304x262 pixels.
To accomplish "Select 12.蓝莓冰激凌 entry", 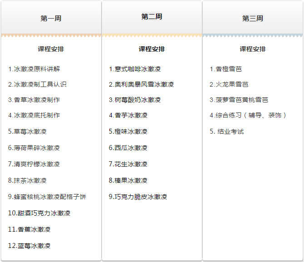I will coord(29,246).
